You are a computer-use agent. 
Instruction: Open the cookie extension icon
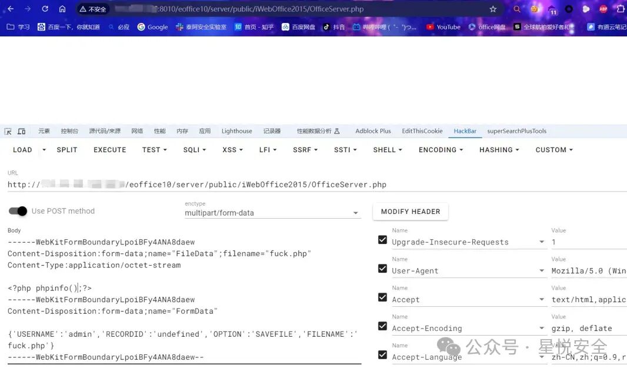point(534,9)
